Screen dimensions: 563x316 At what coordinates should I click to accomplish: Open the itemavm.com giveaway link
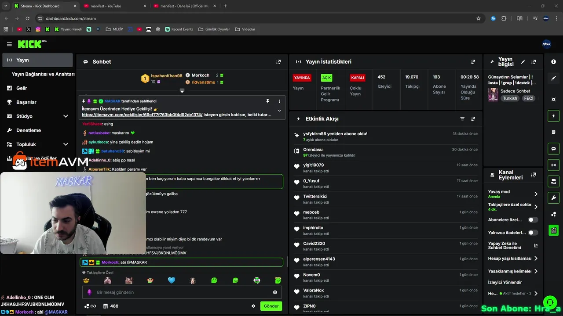(x=142, y=115)
